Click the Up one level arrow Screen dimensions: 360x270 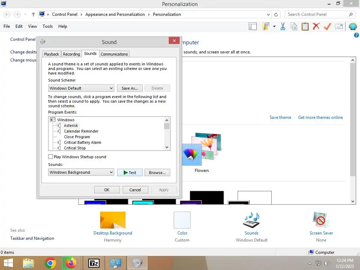[33, 14]
